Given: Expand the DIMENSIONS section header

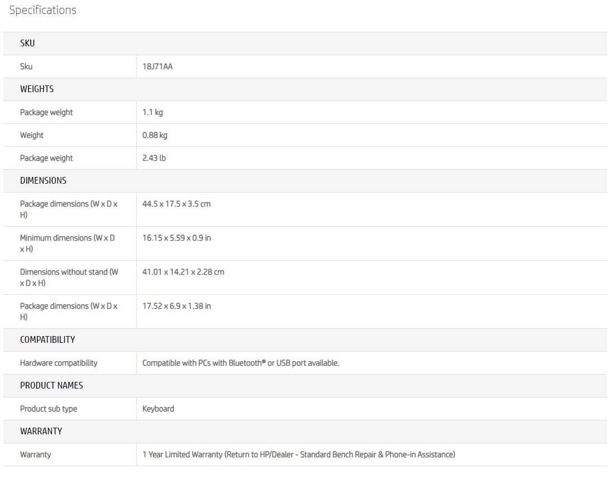Looking at the screenshot, I should (43, 180).
